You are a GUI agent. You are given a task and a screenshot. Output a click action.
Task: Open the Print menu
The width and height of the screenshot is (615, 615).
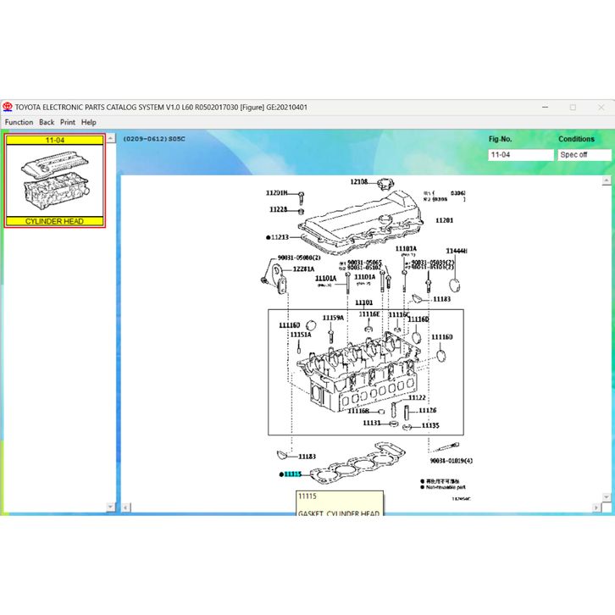pyautogui.click(x=68, y=122)
